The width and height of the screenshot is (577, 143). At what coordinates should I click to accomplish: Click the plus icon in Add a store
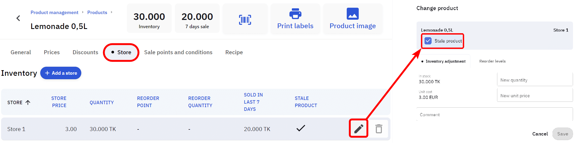pos(47,73)
